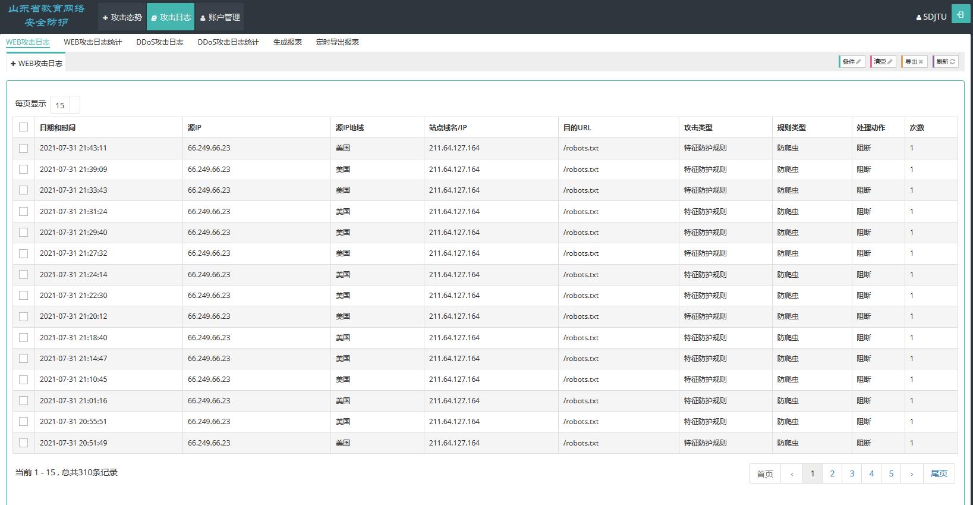Image resolution: width=973 pixels, height=505 pixels.
Task: Click 美国 in the 21:24:14 row
Action: click(x=343, y=275)
